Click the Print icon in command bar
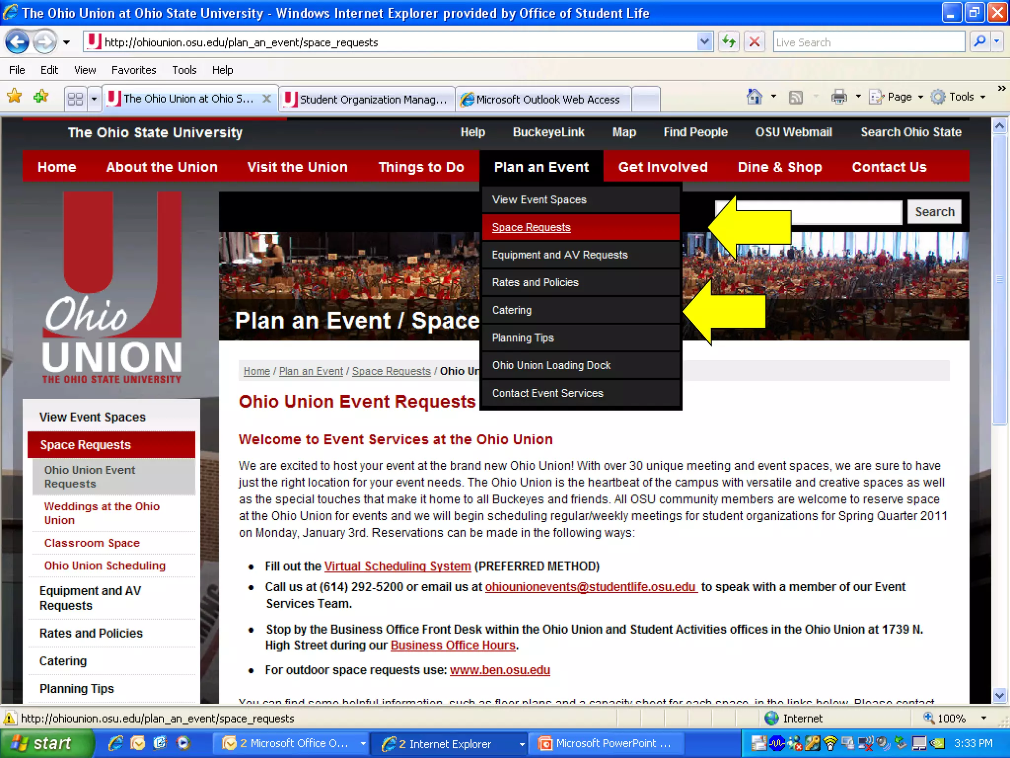 839,97
